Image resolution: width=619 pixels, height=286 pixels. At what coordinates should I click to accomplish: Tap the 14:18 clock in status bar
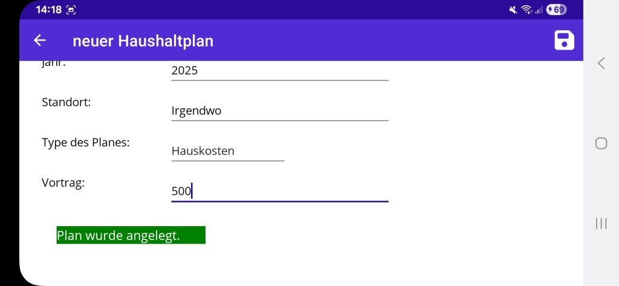click(x=48, y=10)
